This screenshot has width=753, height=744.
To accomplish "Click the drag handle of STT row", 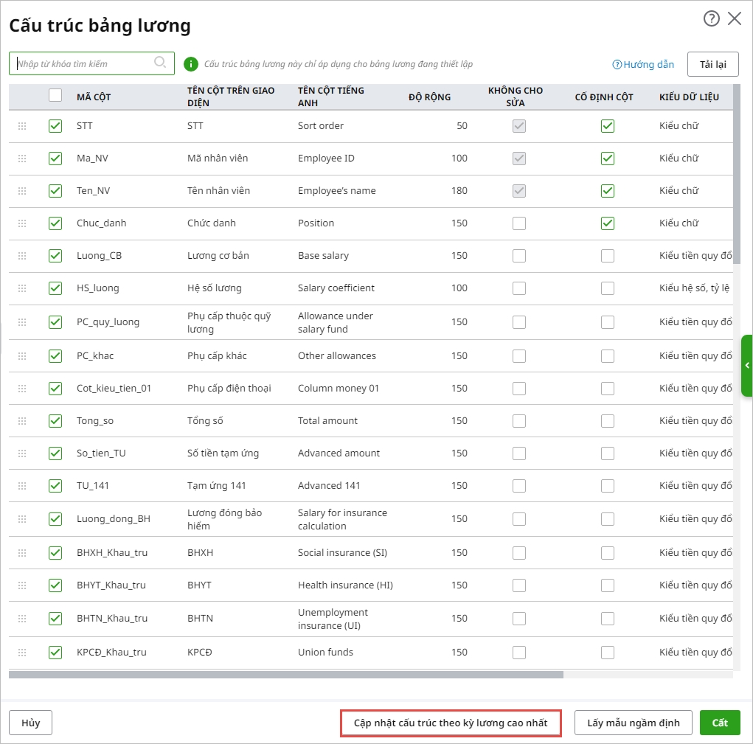I will pos(22,126).
